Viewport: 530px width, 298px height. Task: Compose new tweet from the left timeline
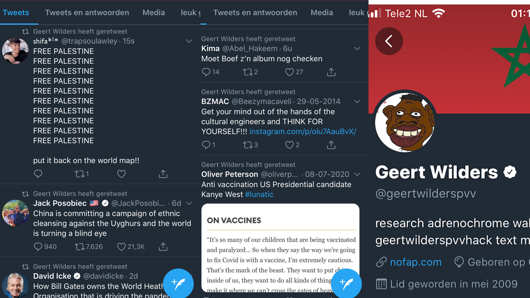(x=178, y=283)
